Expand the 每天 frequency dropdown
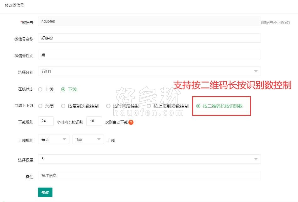Viewport: 298px width, 202px height. [53, 139]
